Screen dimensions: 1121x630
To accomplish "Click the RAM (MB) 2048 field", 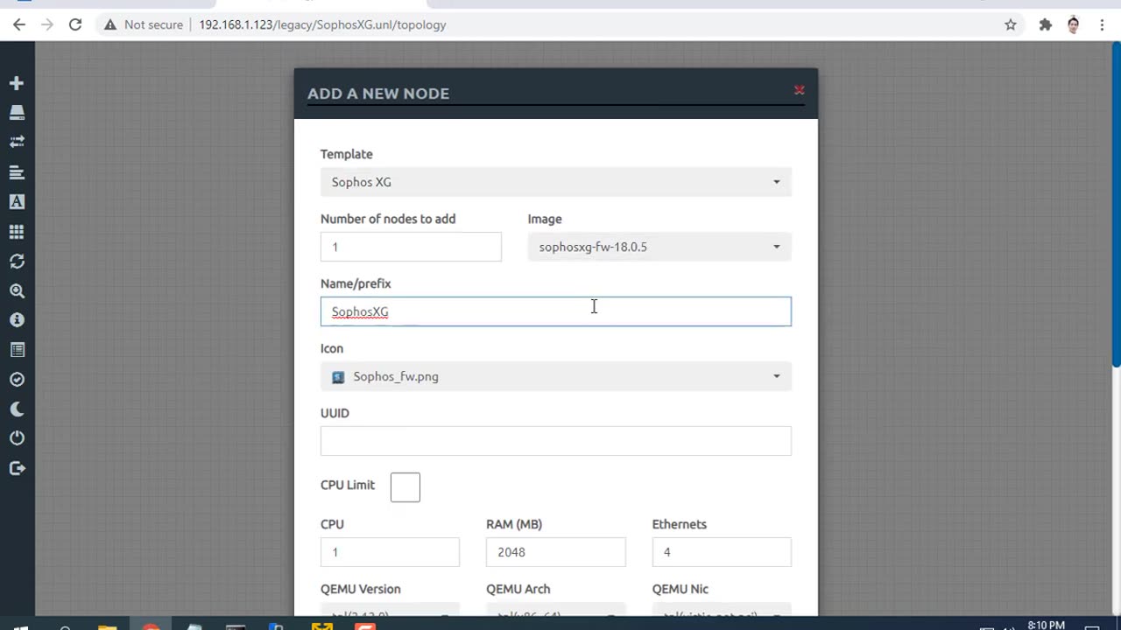I will pyautogui.click(x=556, y=552).
